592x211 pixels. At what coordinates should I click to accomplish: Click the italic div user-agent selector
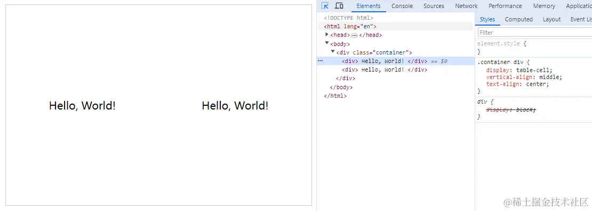[482, 101]
